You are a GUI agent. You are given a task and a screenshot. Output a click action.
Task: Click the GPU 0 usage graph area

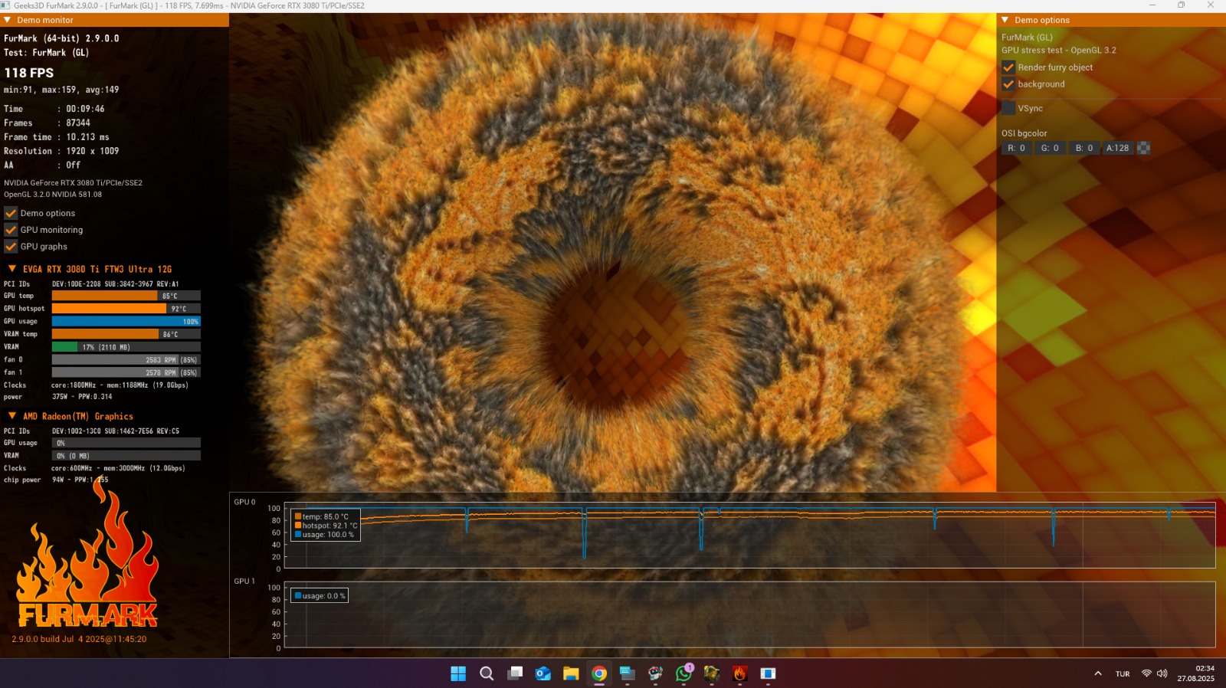click(749, 536)
